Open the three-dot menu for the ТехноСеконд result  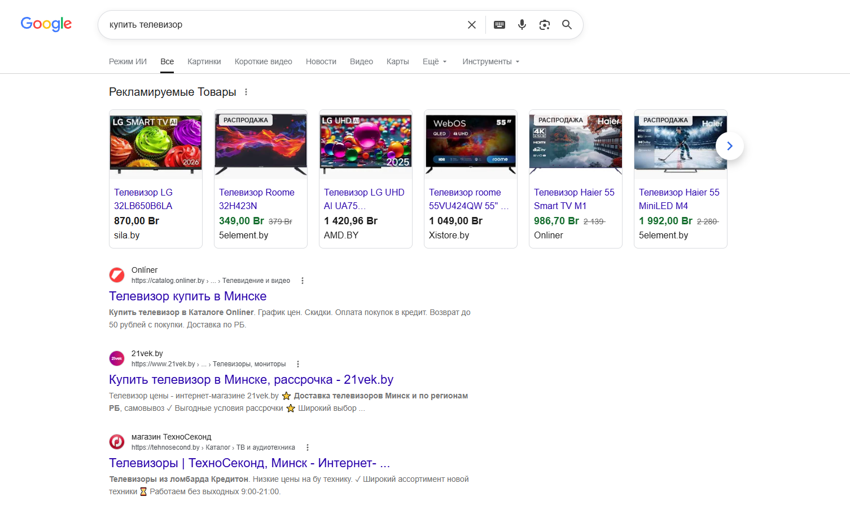pos(308,447)
